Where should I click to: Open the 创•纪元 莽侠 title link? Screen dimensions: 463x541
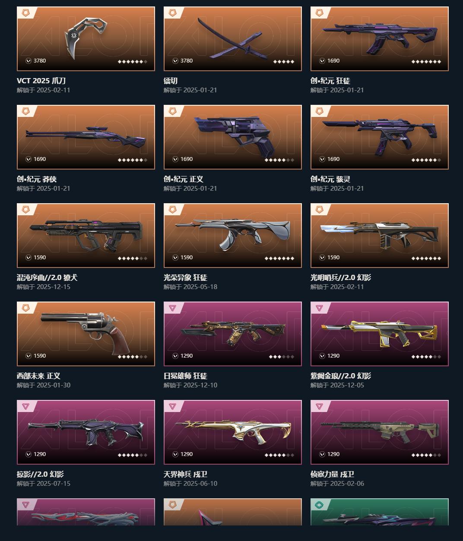[x=37, y=179]
